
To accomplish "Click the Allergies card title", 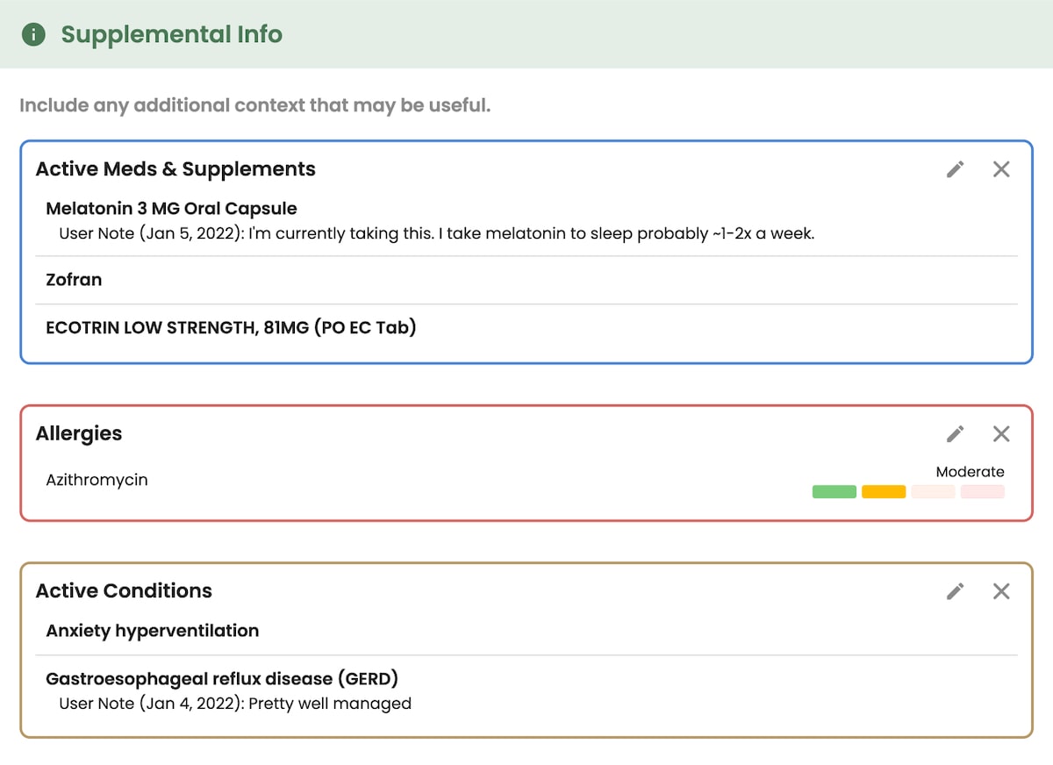I will (x=79, y=434).
